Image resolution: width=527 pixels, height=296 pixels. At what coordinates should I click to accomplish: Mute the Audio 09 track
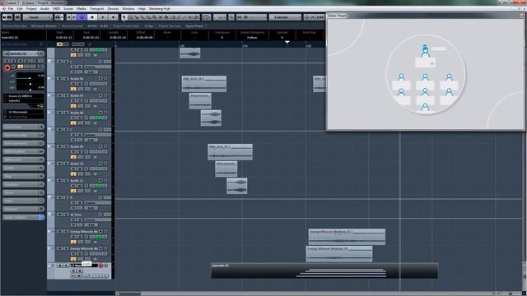point(60,146)
